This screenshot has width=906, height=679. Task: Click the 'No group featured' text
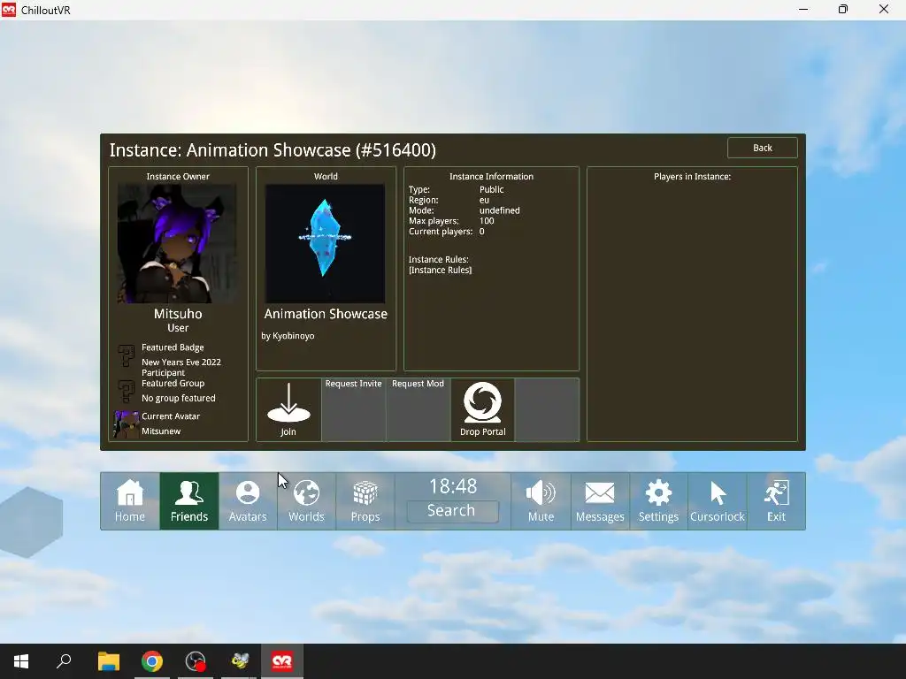(x=179, y=399)
